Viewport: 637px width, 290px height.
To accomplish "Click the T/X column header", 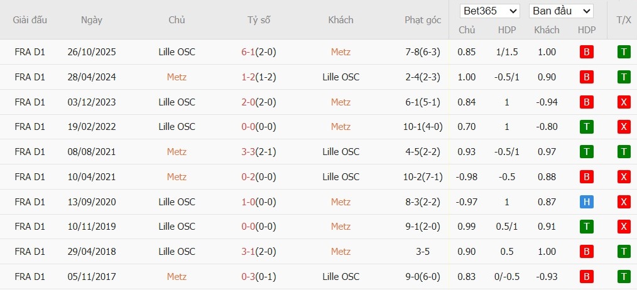I will click(624, 20).
